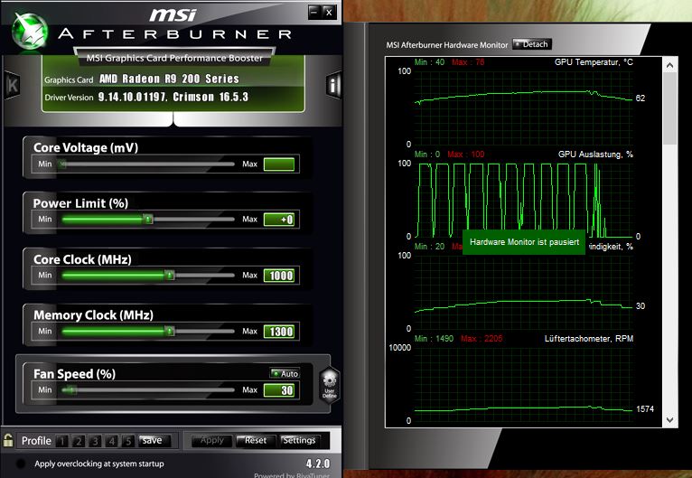Click the MSI Afterburner Hardware Monitor title

(446, 45)
